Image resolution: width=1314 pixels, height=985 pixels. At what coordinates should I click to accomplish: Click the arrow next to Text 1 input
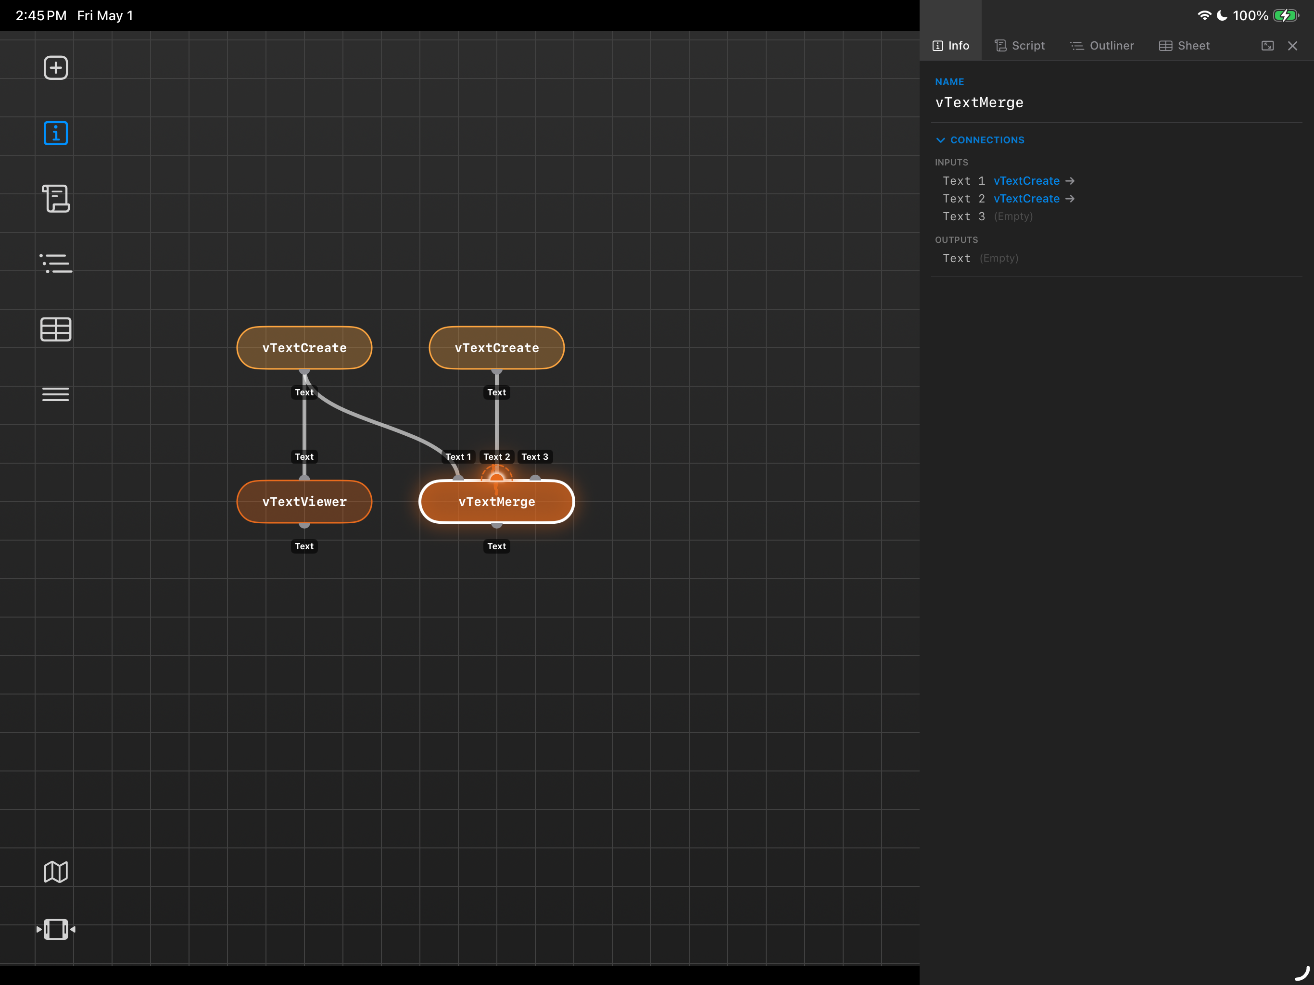(x=1070, y=181)
